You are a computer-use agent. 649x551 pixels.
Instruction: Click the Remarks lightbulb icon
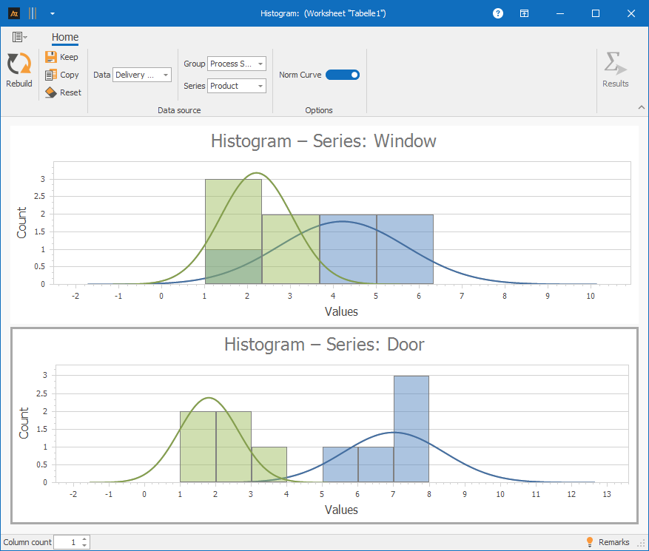coord(590,542)
